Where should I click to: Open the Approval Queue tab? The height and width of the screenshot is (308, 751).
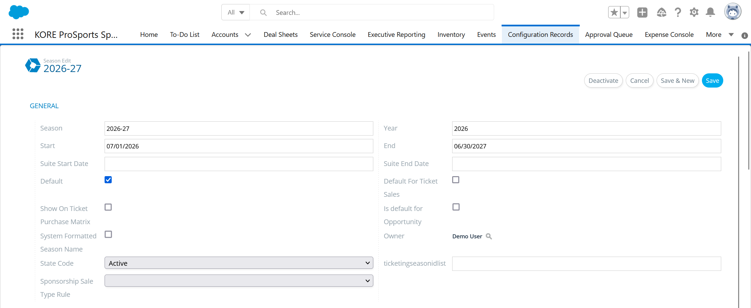click(x=609, y=34)
